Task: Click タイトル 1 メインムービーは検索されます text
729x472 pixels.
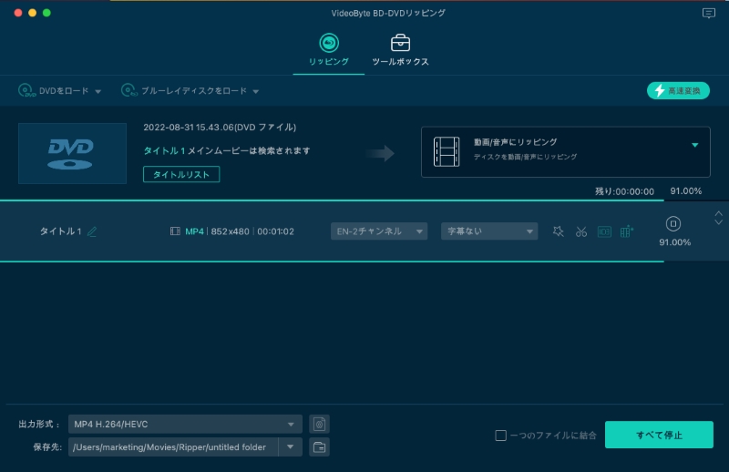Action: (x=226, y=150)
